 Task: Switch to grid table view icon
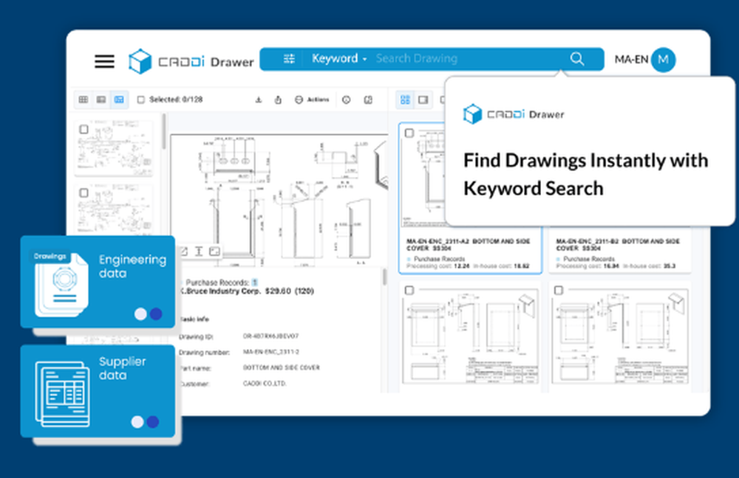(x=84, y=100)
